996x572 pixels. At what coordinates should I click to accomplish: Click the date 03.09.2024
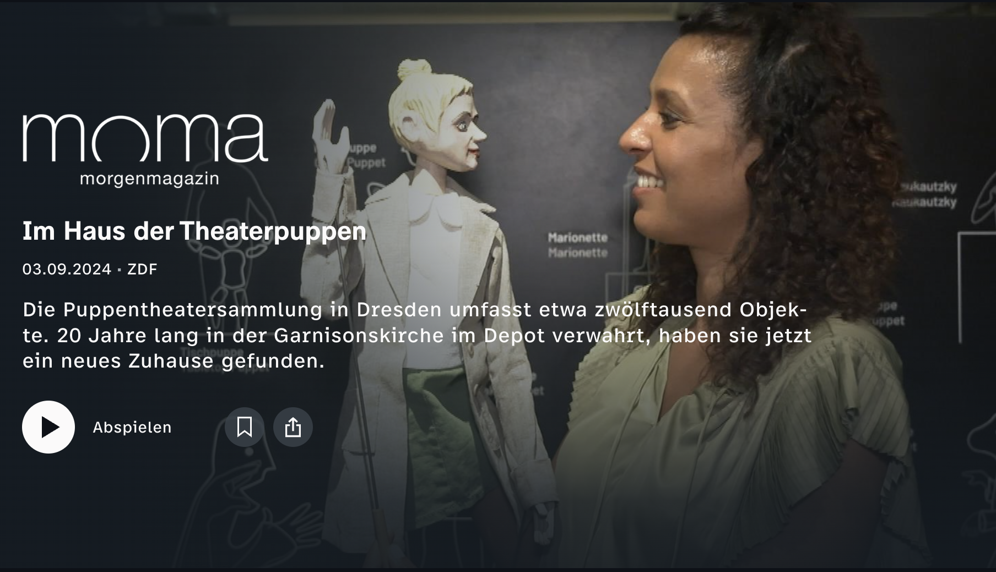67,269
